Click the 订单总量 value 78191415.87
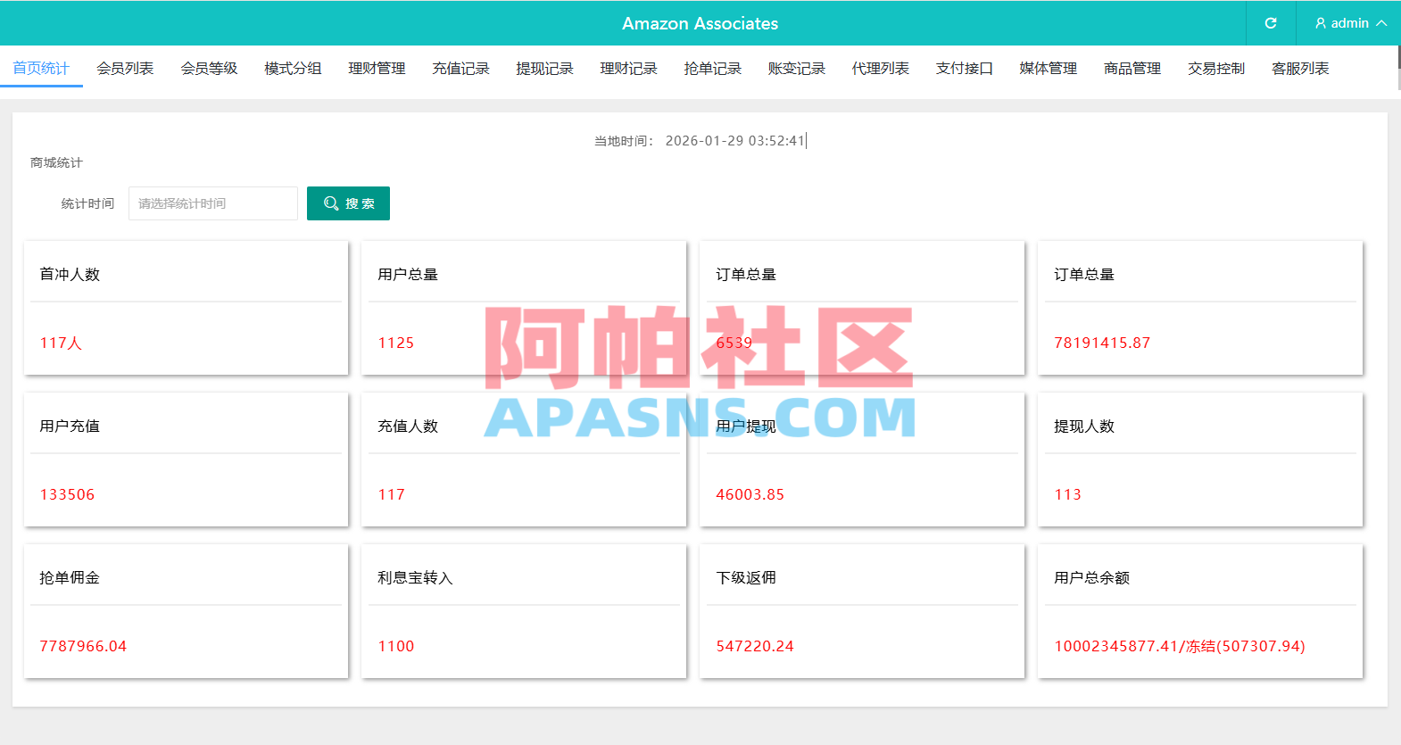Screen dimensions: 1401x745 [x=1102, y=343]
